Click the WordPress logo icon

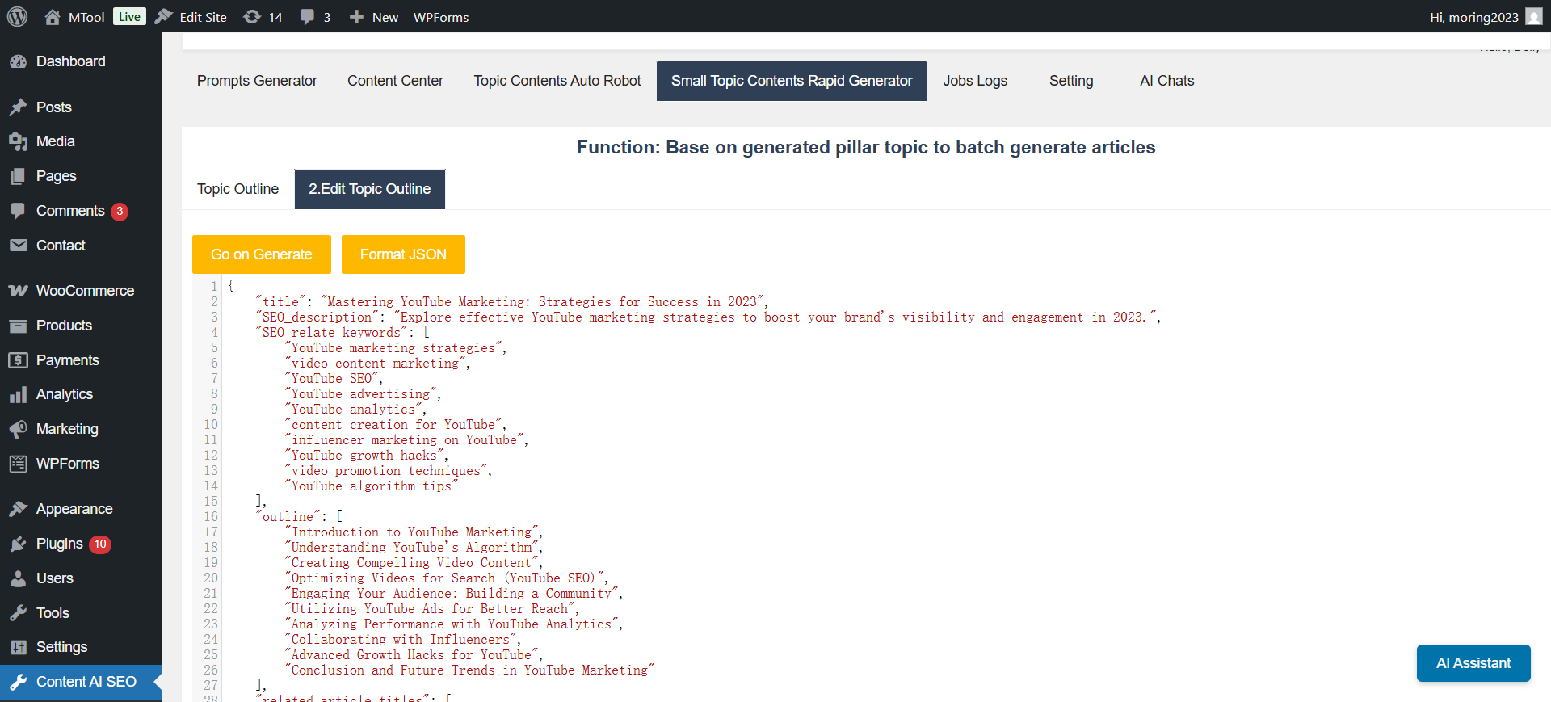(x=18, y=16)
